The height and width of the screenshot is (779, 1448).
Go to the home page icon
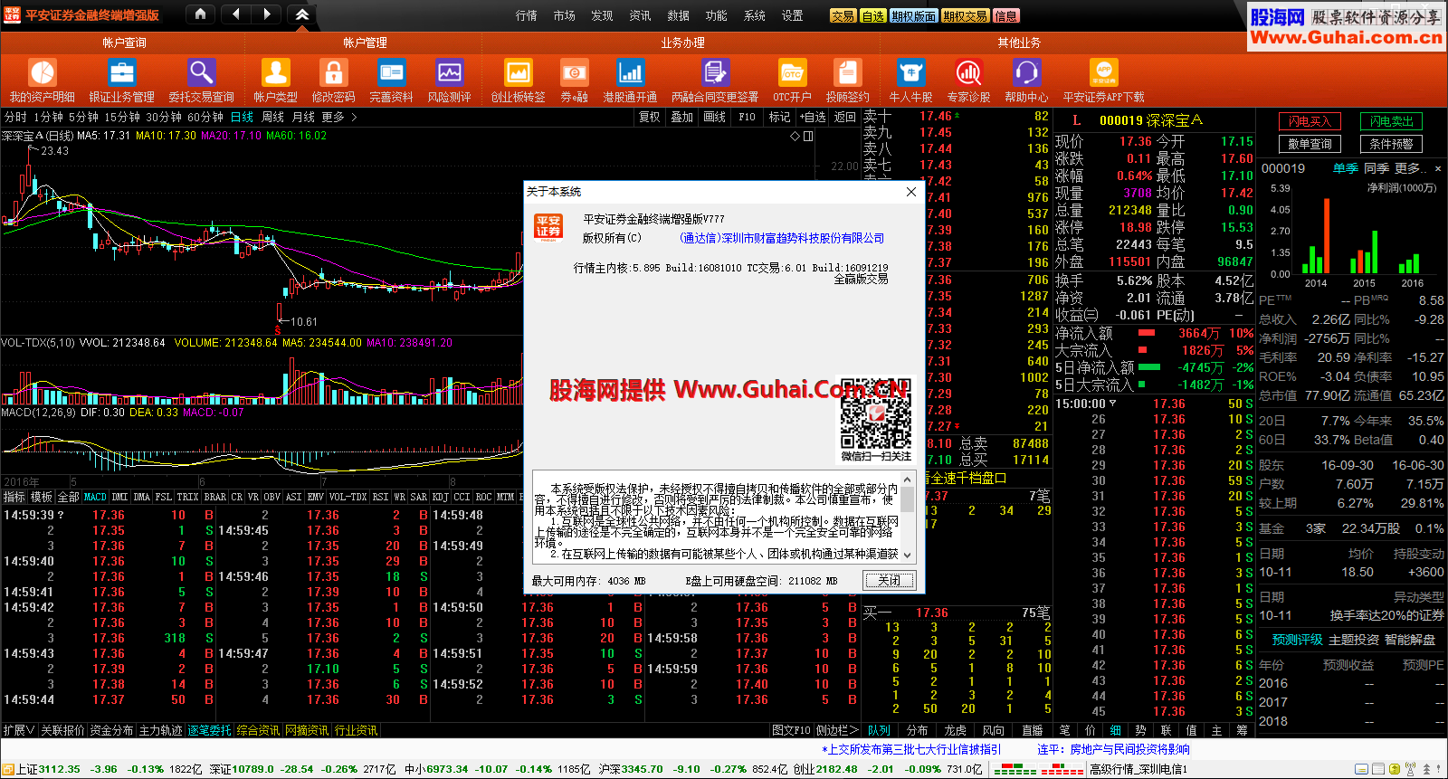[x=200, y=14]
